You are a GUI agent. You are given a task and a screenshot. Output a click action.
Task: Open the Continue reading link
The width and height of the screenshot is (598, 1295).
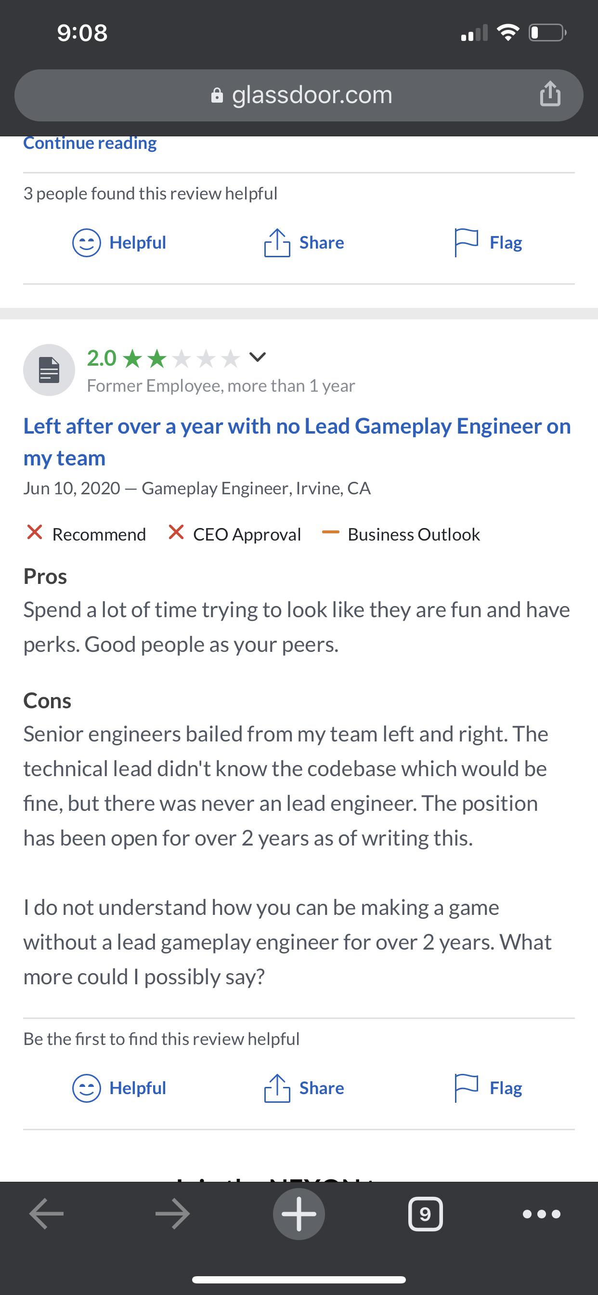[90, 143]
